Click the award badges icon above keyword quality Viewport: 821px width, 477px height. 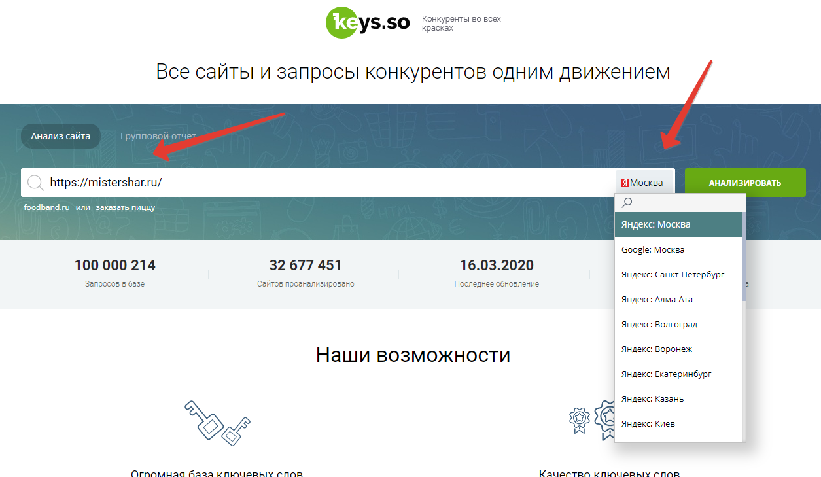point(592,422)
